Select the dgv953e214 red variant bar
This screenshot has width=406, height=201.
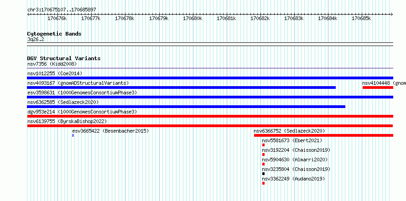tap(210, 116)
